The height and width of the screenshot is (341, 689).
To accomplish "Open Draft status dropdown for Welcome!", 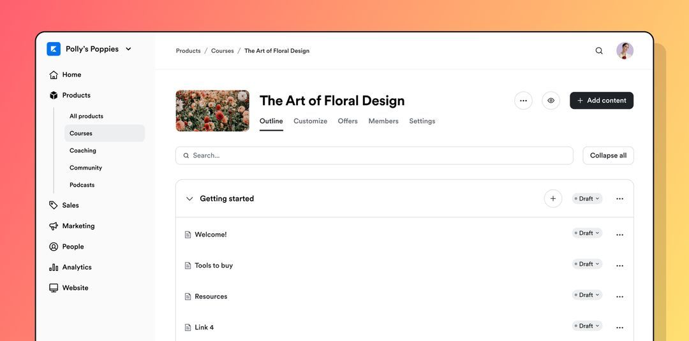I will click(x=587, y=233).
